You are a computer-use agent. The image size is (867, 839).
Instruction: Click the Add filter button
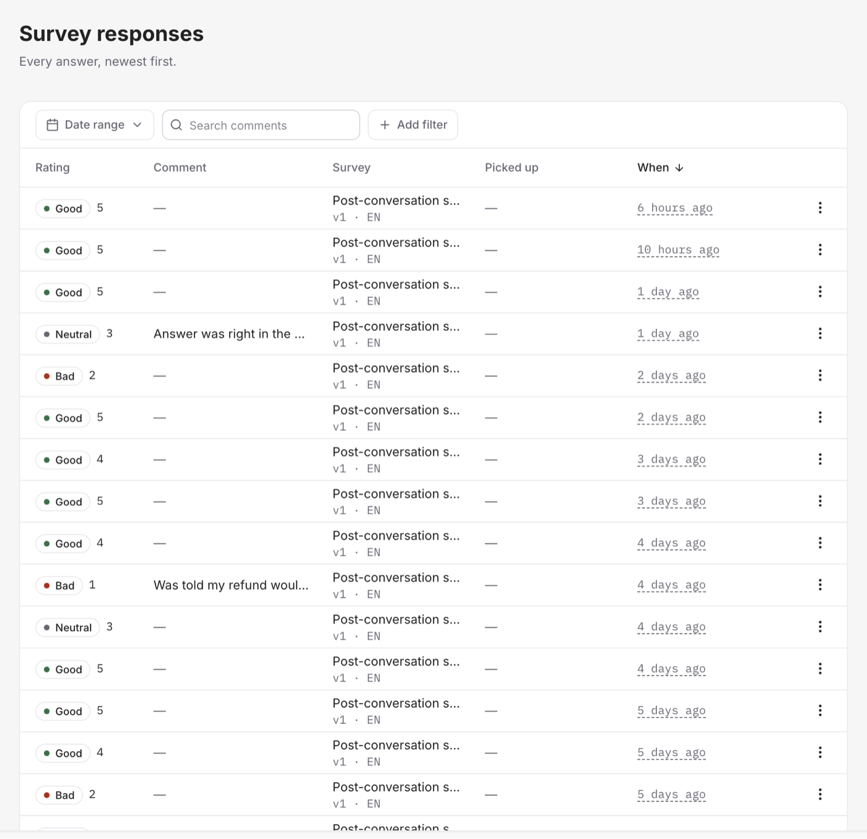click(413, 125)
